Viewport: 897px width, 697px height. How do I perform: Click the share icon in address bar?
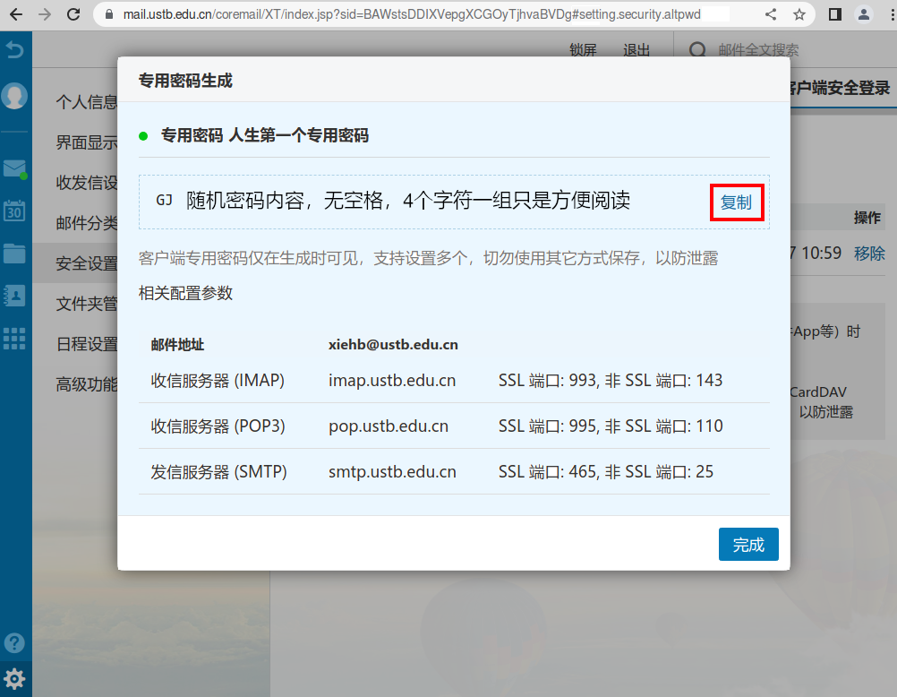pyautogui.click(x=771, y=14)
